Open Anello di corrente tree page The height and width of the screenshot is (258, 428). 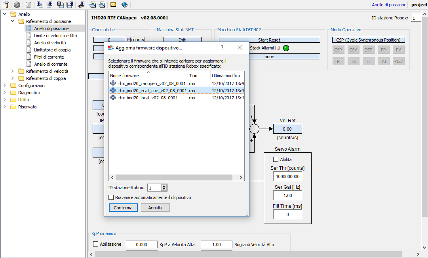coord(51,64)
